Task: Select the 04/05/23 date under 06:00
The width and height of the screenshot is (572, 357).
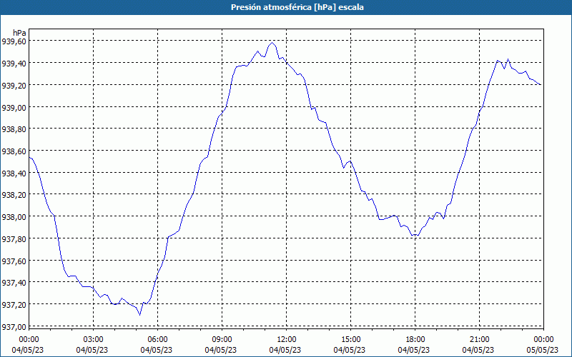Action: click(157, 350)
